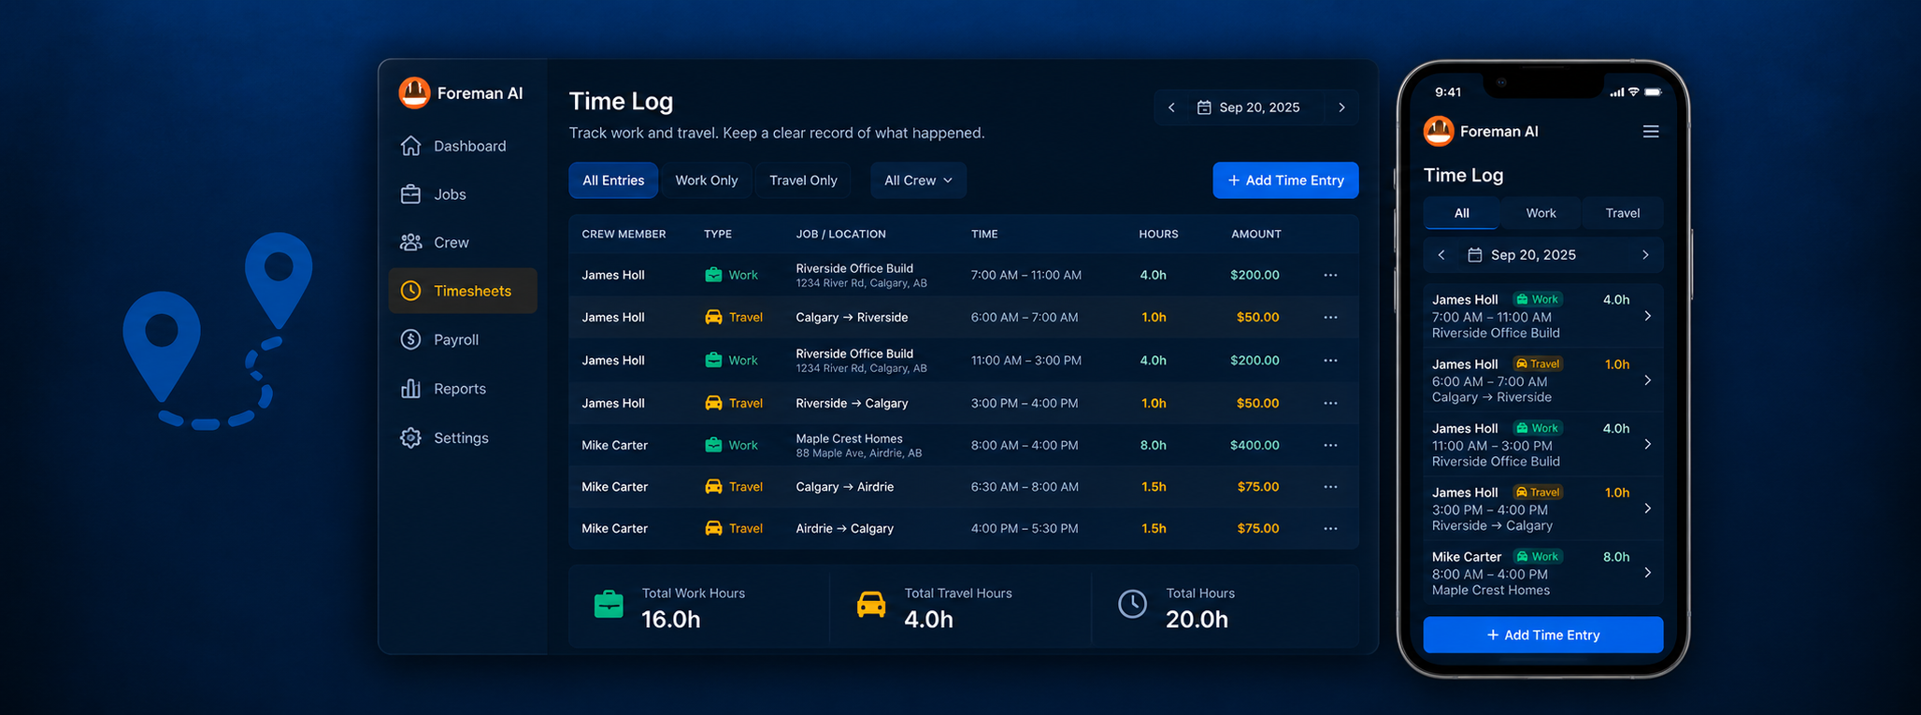1921x715 pixels.
Task: Open options for James Holl 7:00 AM work entry
Action: [1330, 275]
